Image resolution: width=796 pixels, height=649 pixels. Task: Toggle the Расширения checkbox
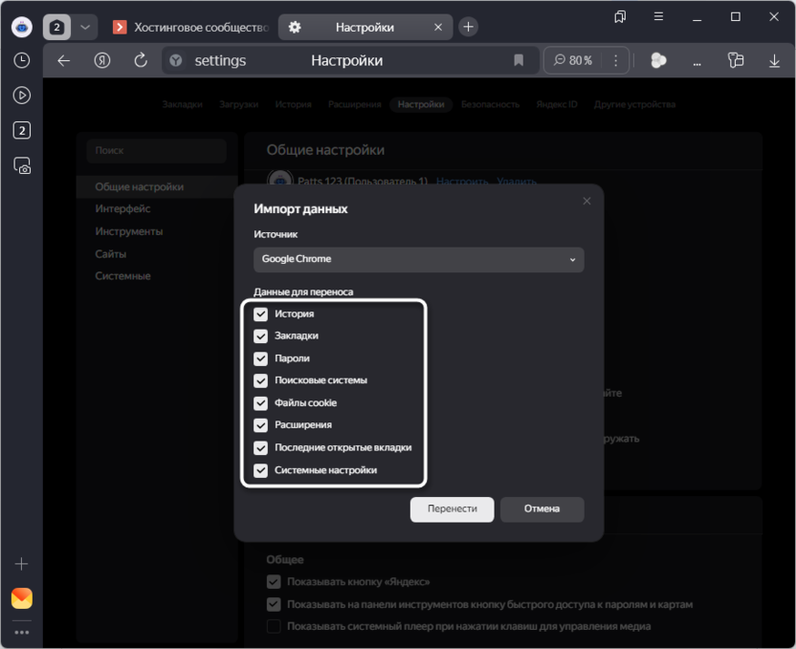click(x=260, y=424)
